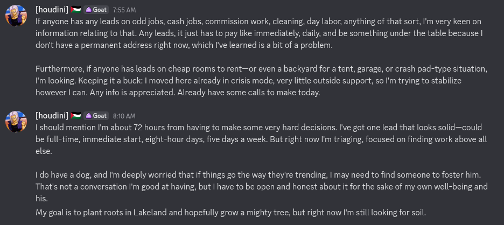
Task: Select the Goat role label on the first message
Action: 100,10
